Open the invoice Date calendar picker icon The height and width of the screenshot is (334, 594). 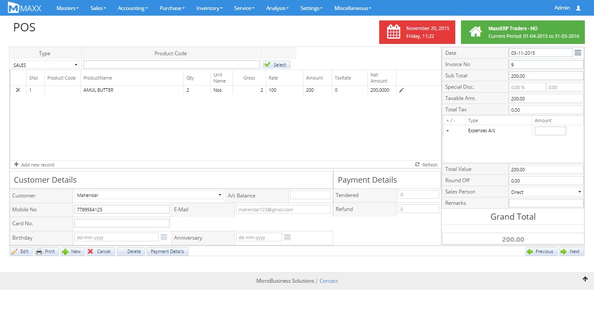[578, 53]
